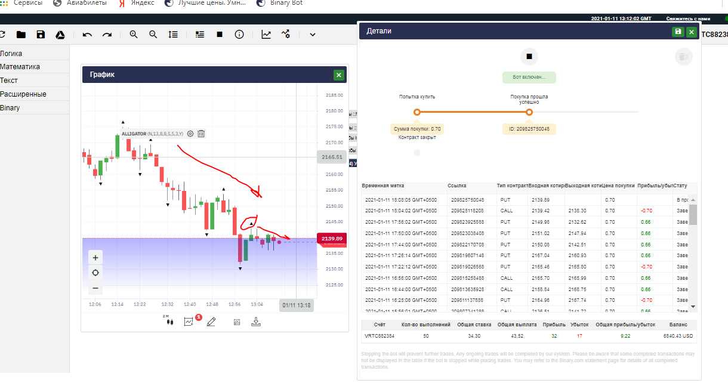Open the Расширенные blocks category
The height and width of the screenshot is (386, 728).
click(35, 94)
